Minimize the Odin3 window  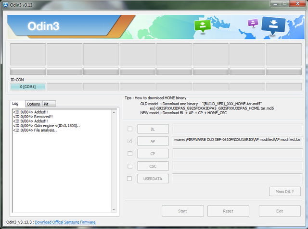(x=275, y=4)
